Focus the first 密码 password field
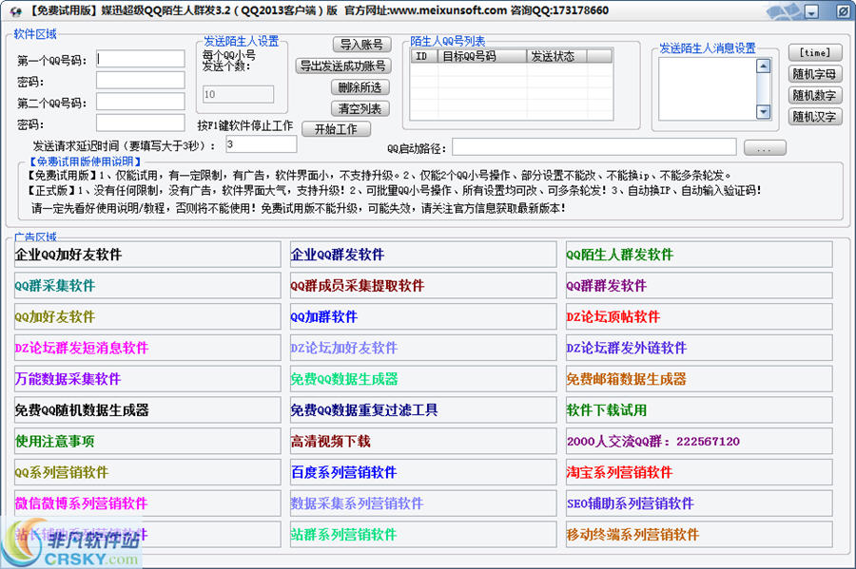This screenshot has width=856, height=569. pyautogui.click(x=141, y=80)
